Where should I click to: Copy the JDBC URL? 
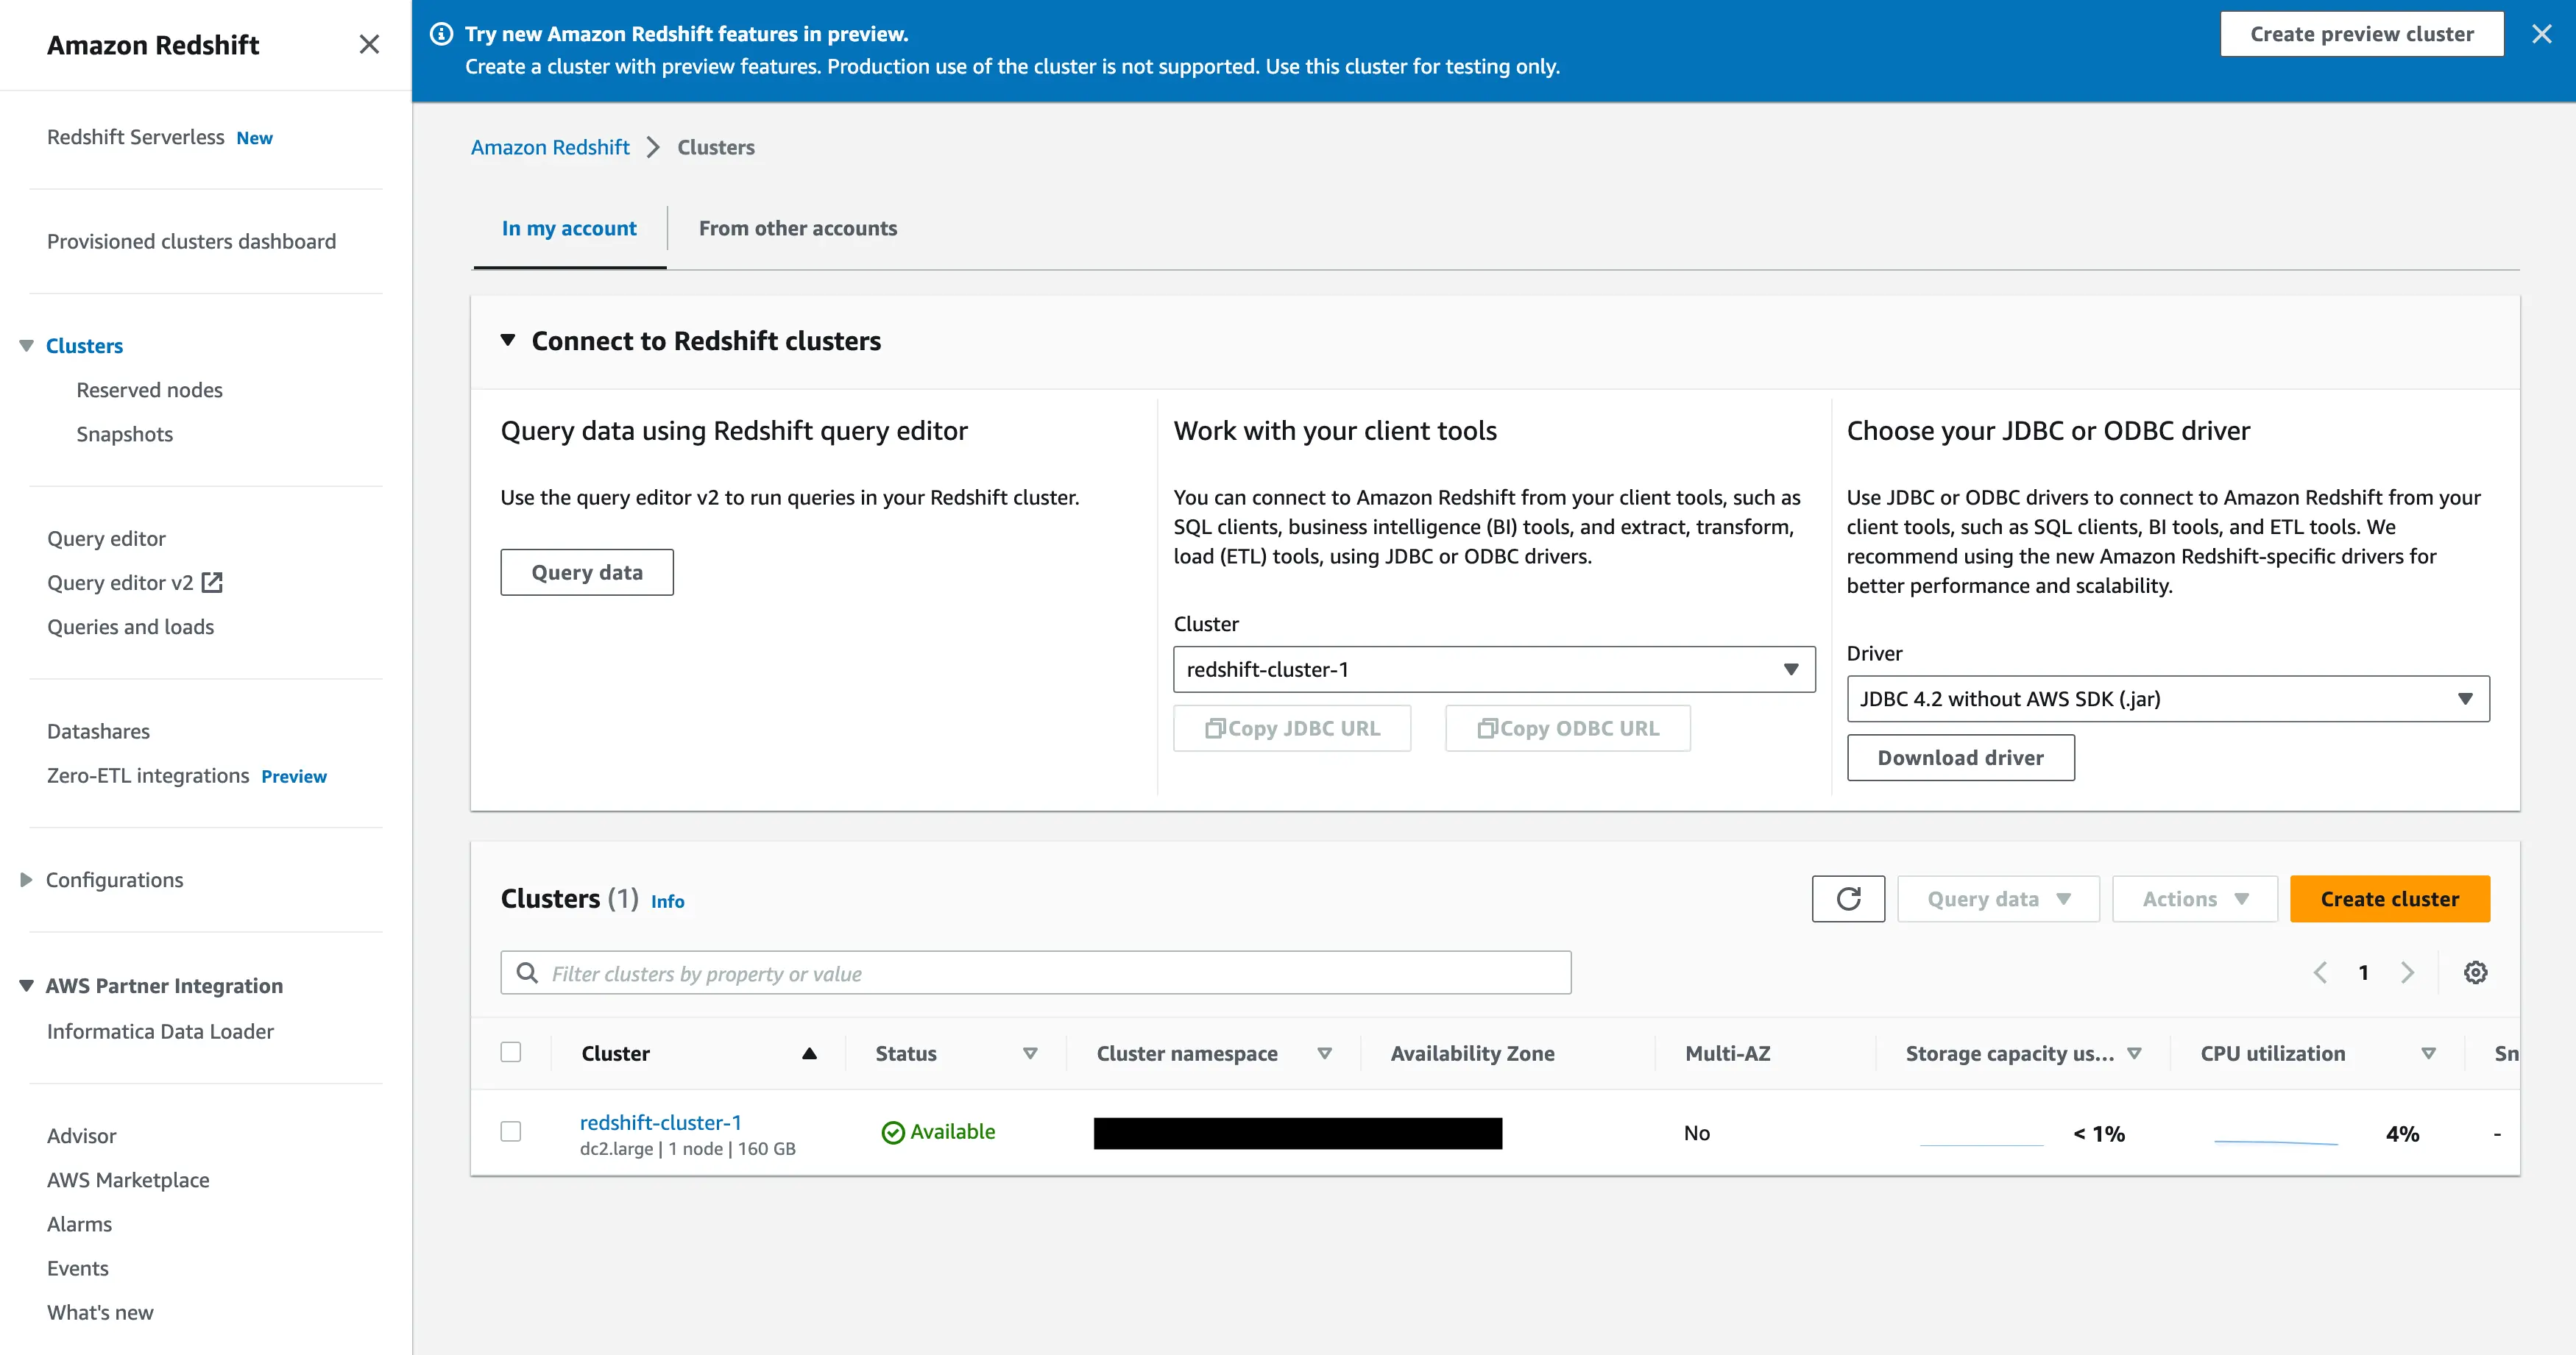click(1292, 728)
